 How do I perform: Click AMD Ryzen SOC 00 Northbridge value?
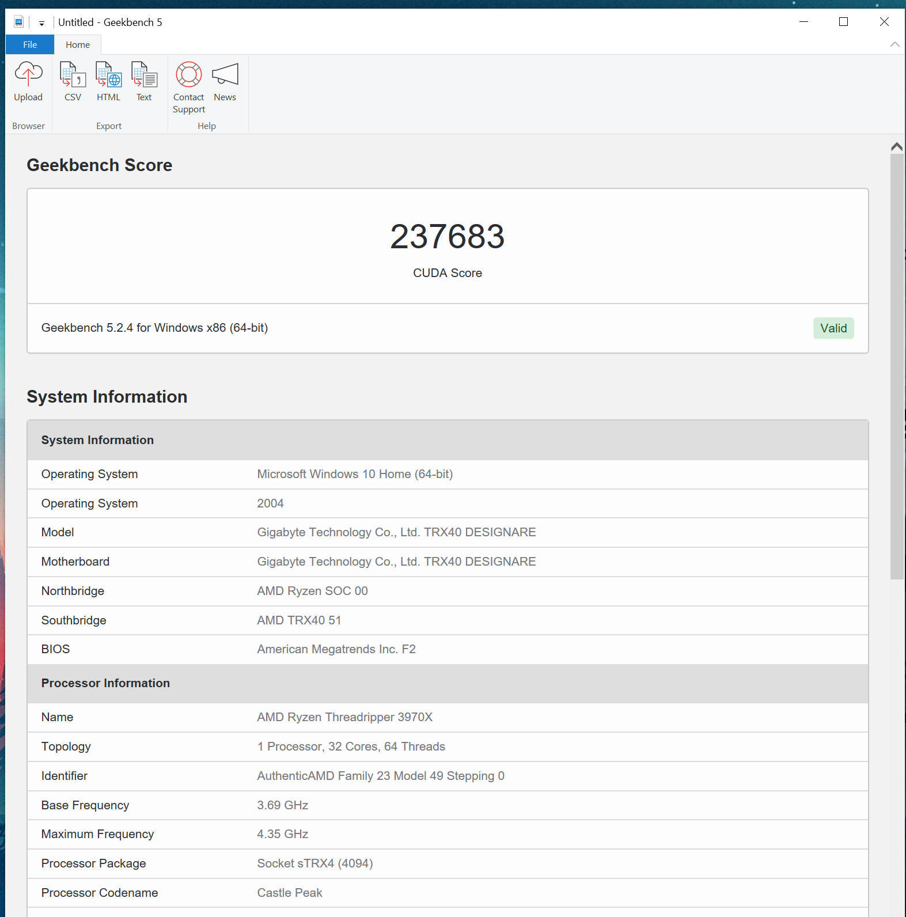pyautogui.click(x=312, y=591)
